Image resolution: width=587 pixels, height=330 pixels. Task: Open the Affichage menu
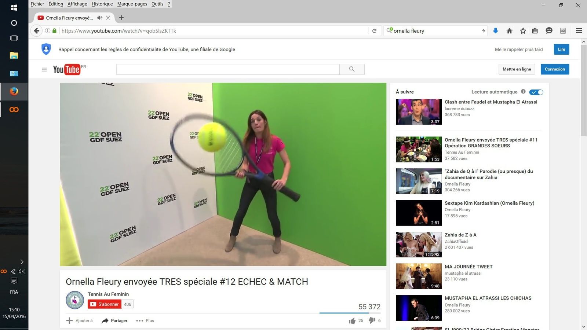[x=77, y=4]
